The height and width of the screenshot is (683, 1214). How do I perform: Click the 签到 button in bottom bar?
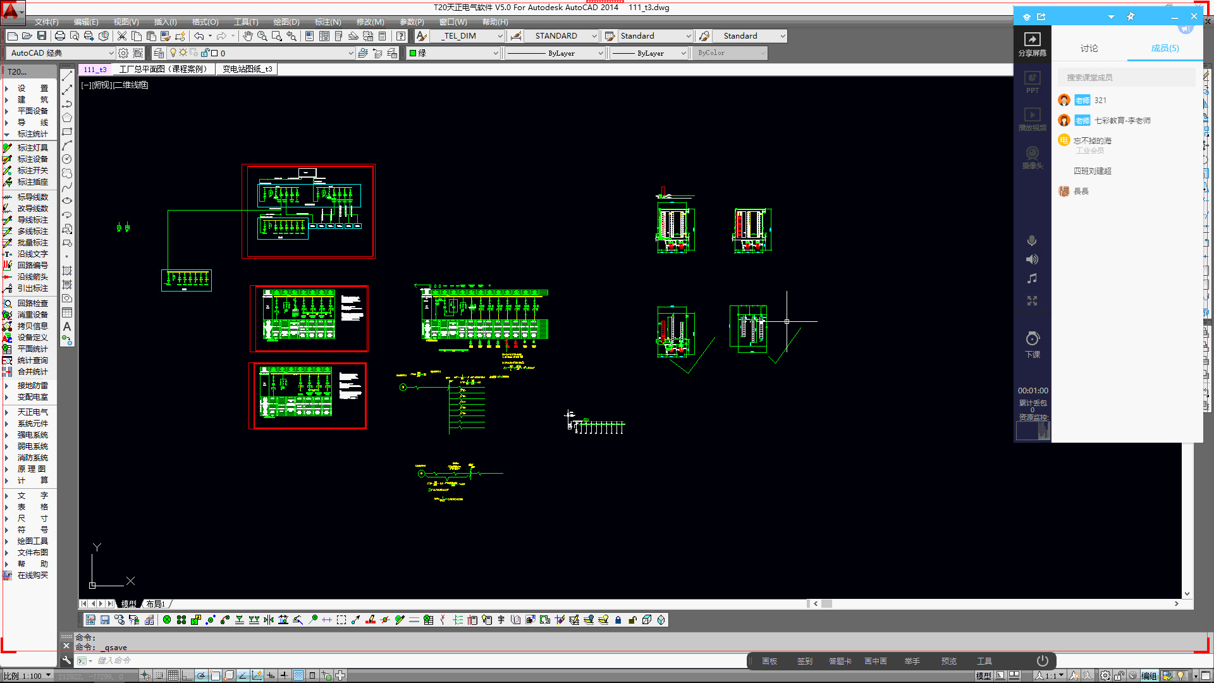(x=804, y=661)
